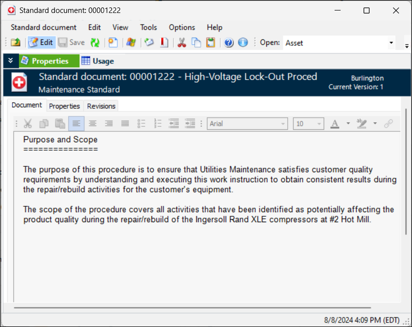Image resolution: width=412 pixels, height=327 pixels.
Task: Expand font color dropdown arrow
Action: tap(348, 123)
